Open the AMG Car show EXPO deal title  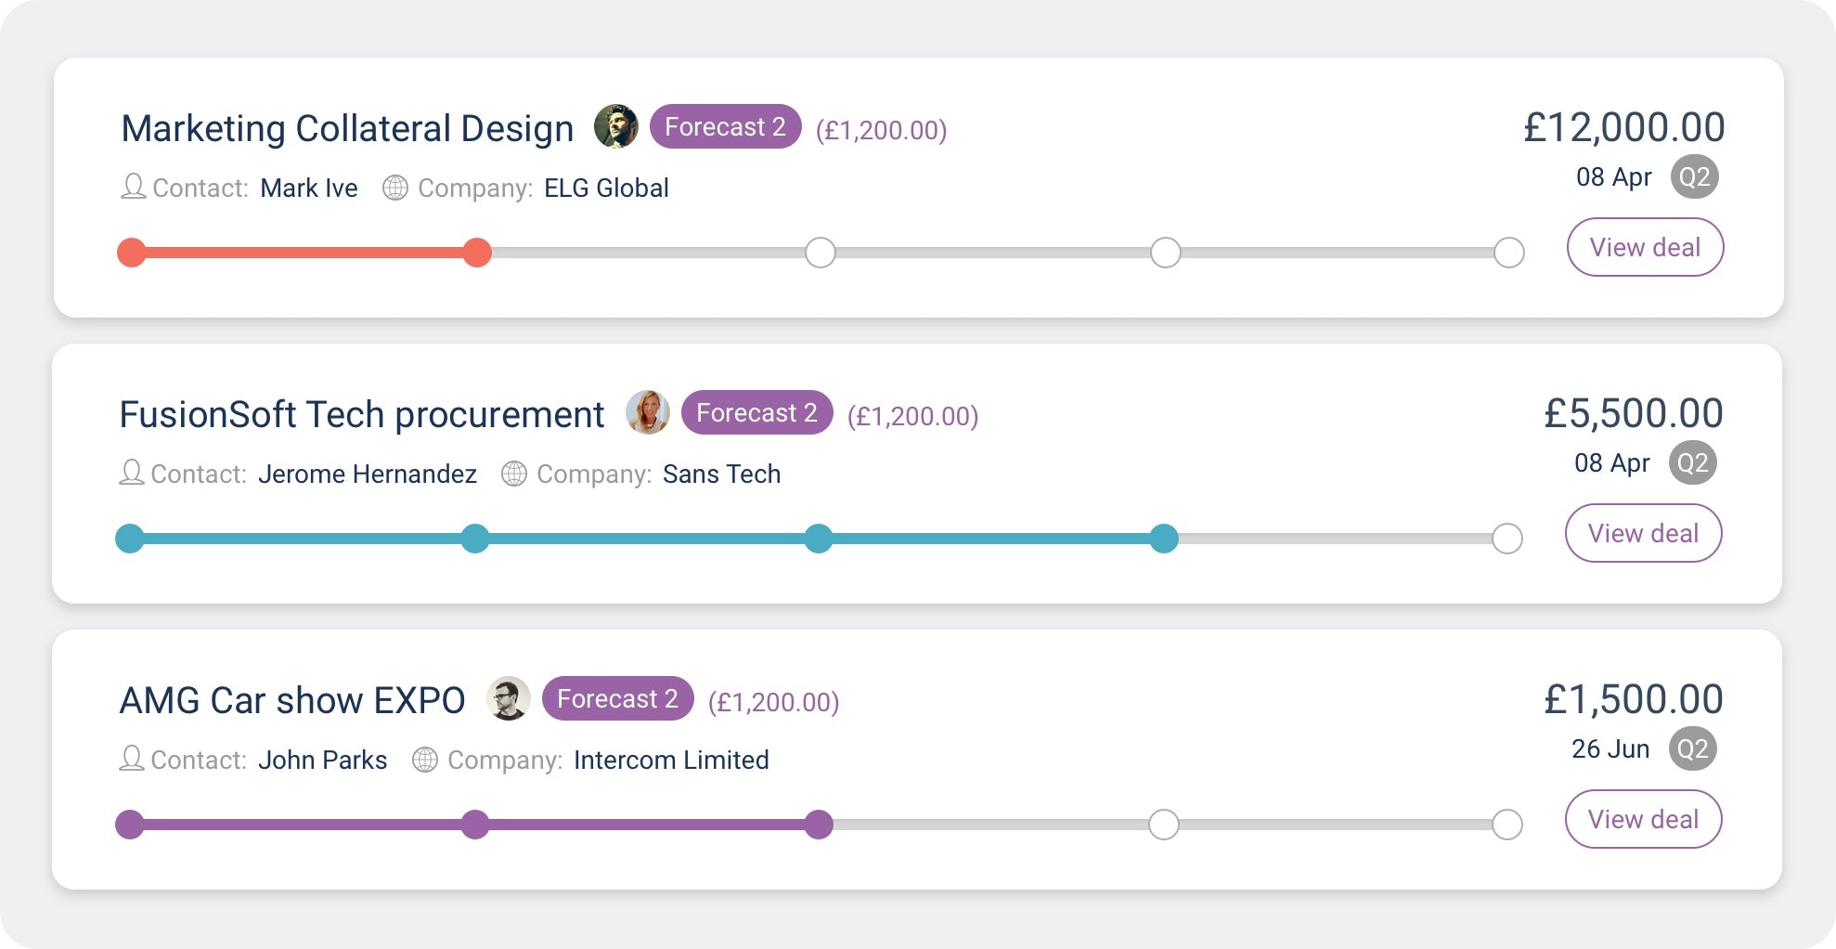click(292, 700)
